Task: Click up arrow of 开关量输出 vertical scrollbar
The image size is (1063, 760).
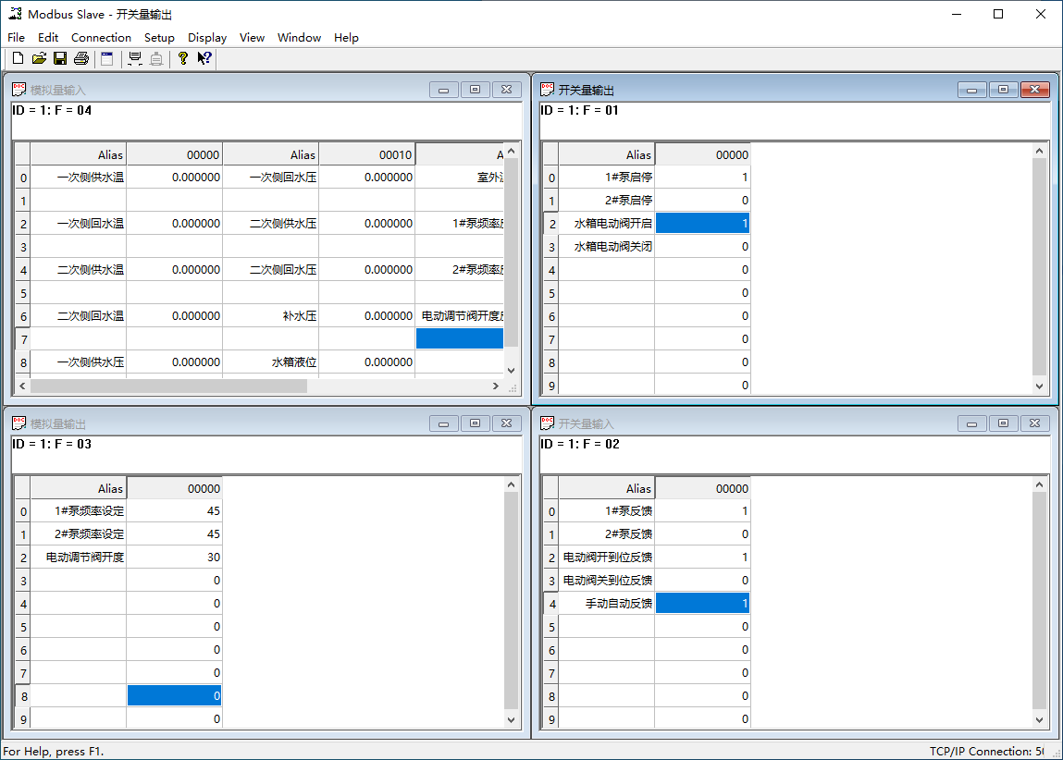Action: [x=1039, y=151]
